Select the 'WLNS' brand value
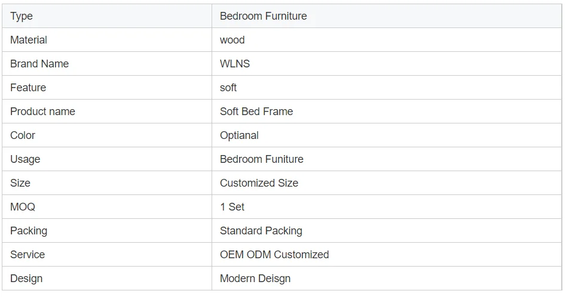566x297 pixels. 234,64
